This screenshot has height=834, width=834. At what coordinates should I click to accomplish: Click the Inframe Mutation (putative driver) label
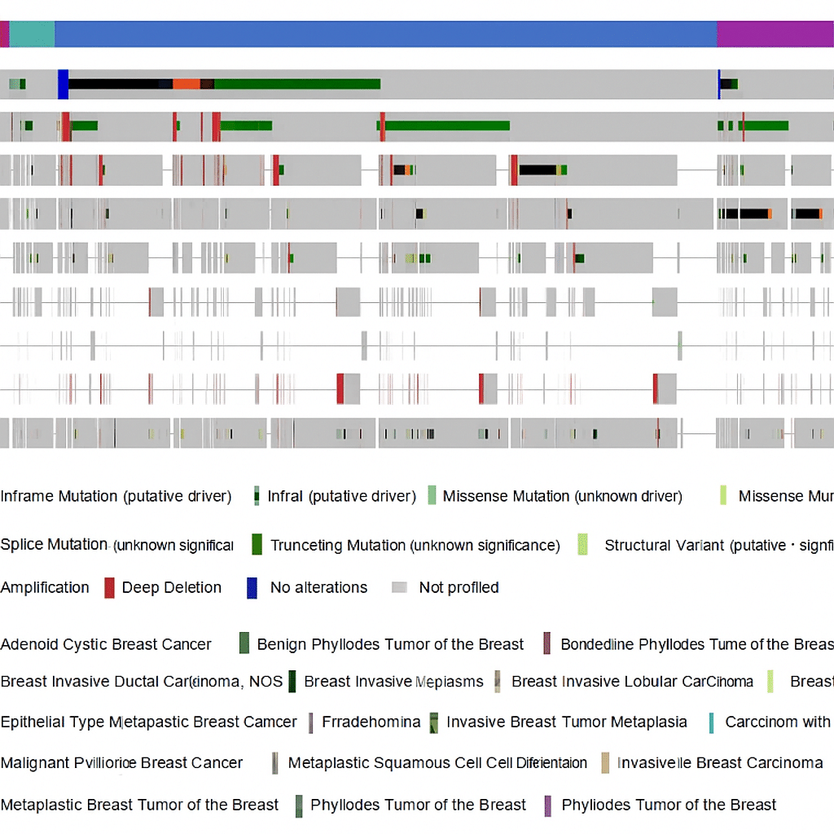coord(116,496)
